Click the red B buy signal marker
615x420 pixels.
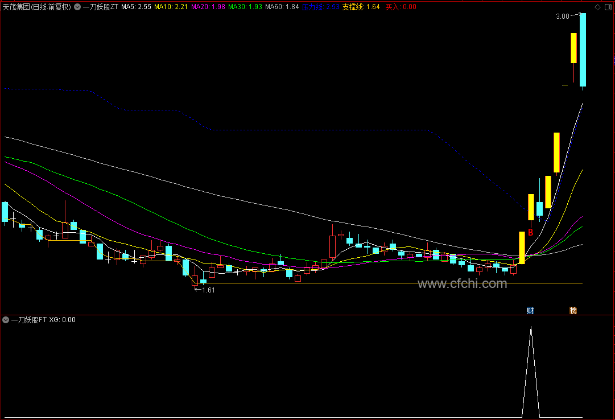[531, 232]
